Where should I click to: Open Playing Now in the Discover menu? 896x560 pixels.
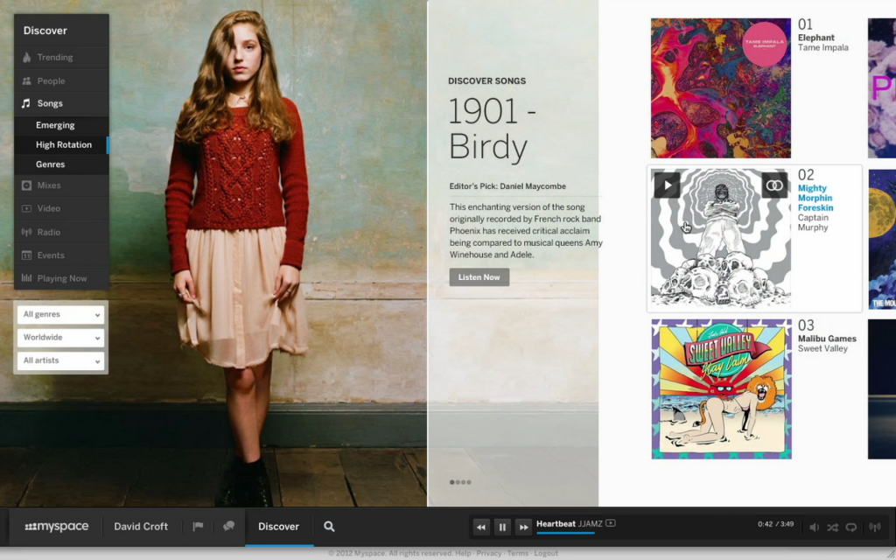pos(62,278)
